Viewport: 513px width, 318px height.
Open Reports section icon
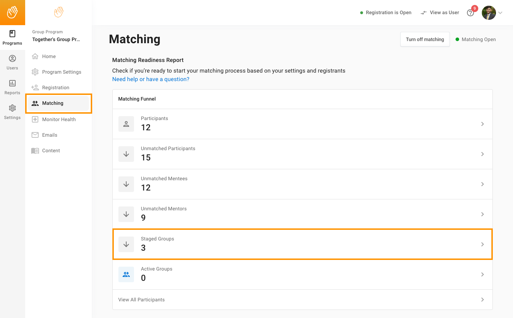pos(12,83)
